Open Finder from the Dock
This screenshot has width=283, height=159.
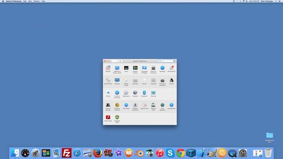pos(15,153)
